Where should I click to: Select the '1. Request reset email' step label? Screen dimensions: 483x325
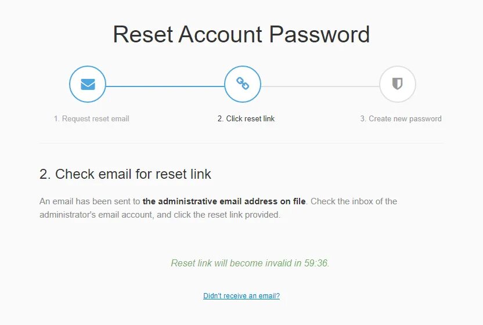91,118
